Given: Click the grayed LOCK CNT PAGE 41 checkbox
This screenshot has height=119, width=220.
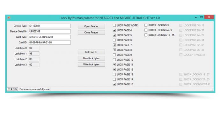Looking at the screenshot, I should (181, 55).
